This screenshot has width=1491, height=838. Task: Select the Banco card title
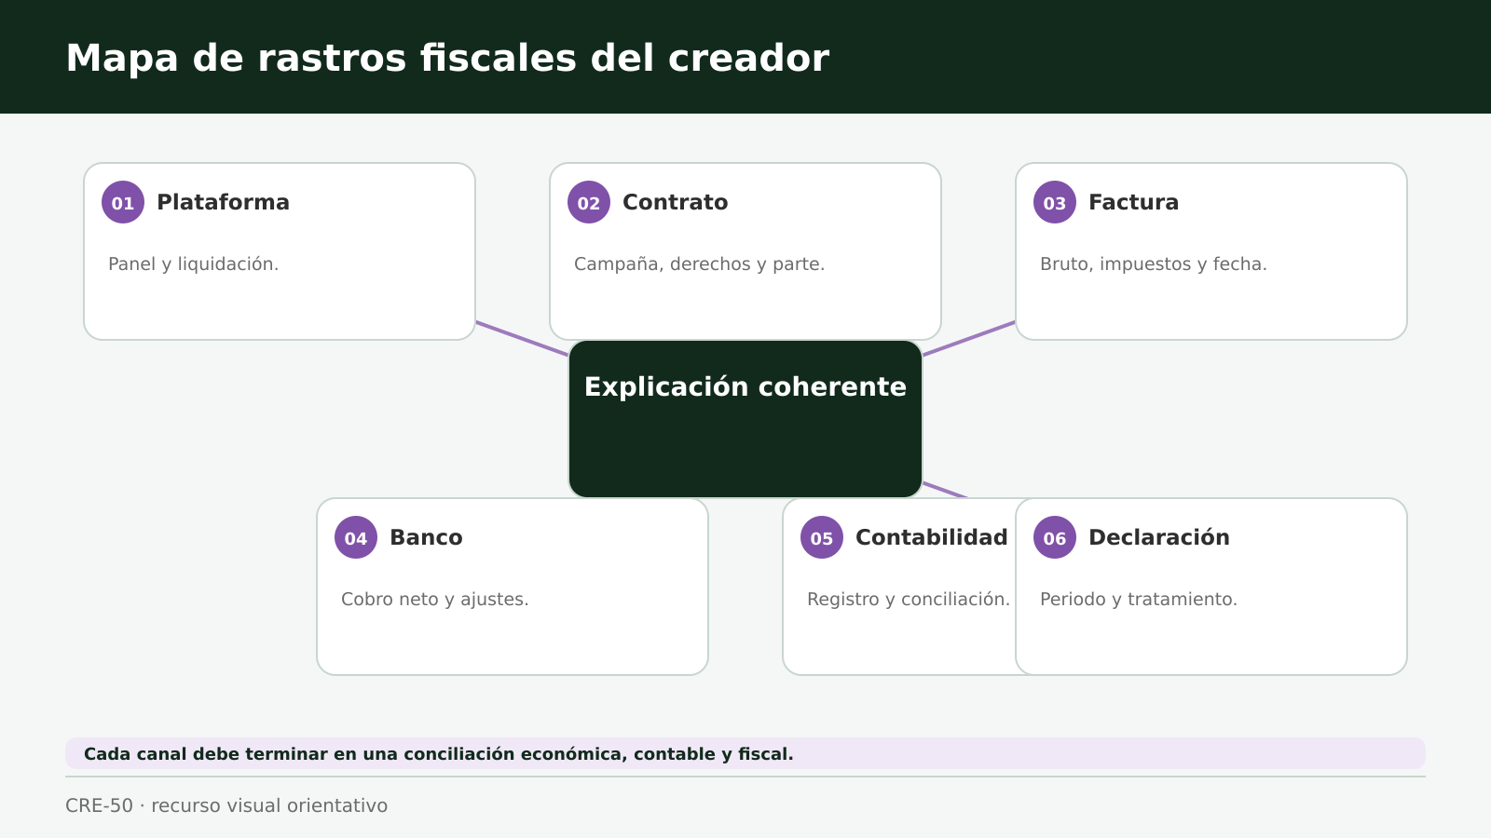click(426, 537)
